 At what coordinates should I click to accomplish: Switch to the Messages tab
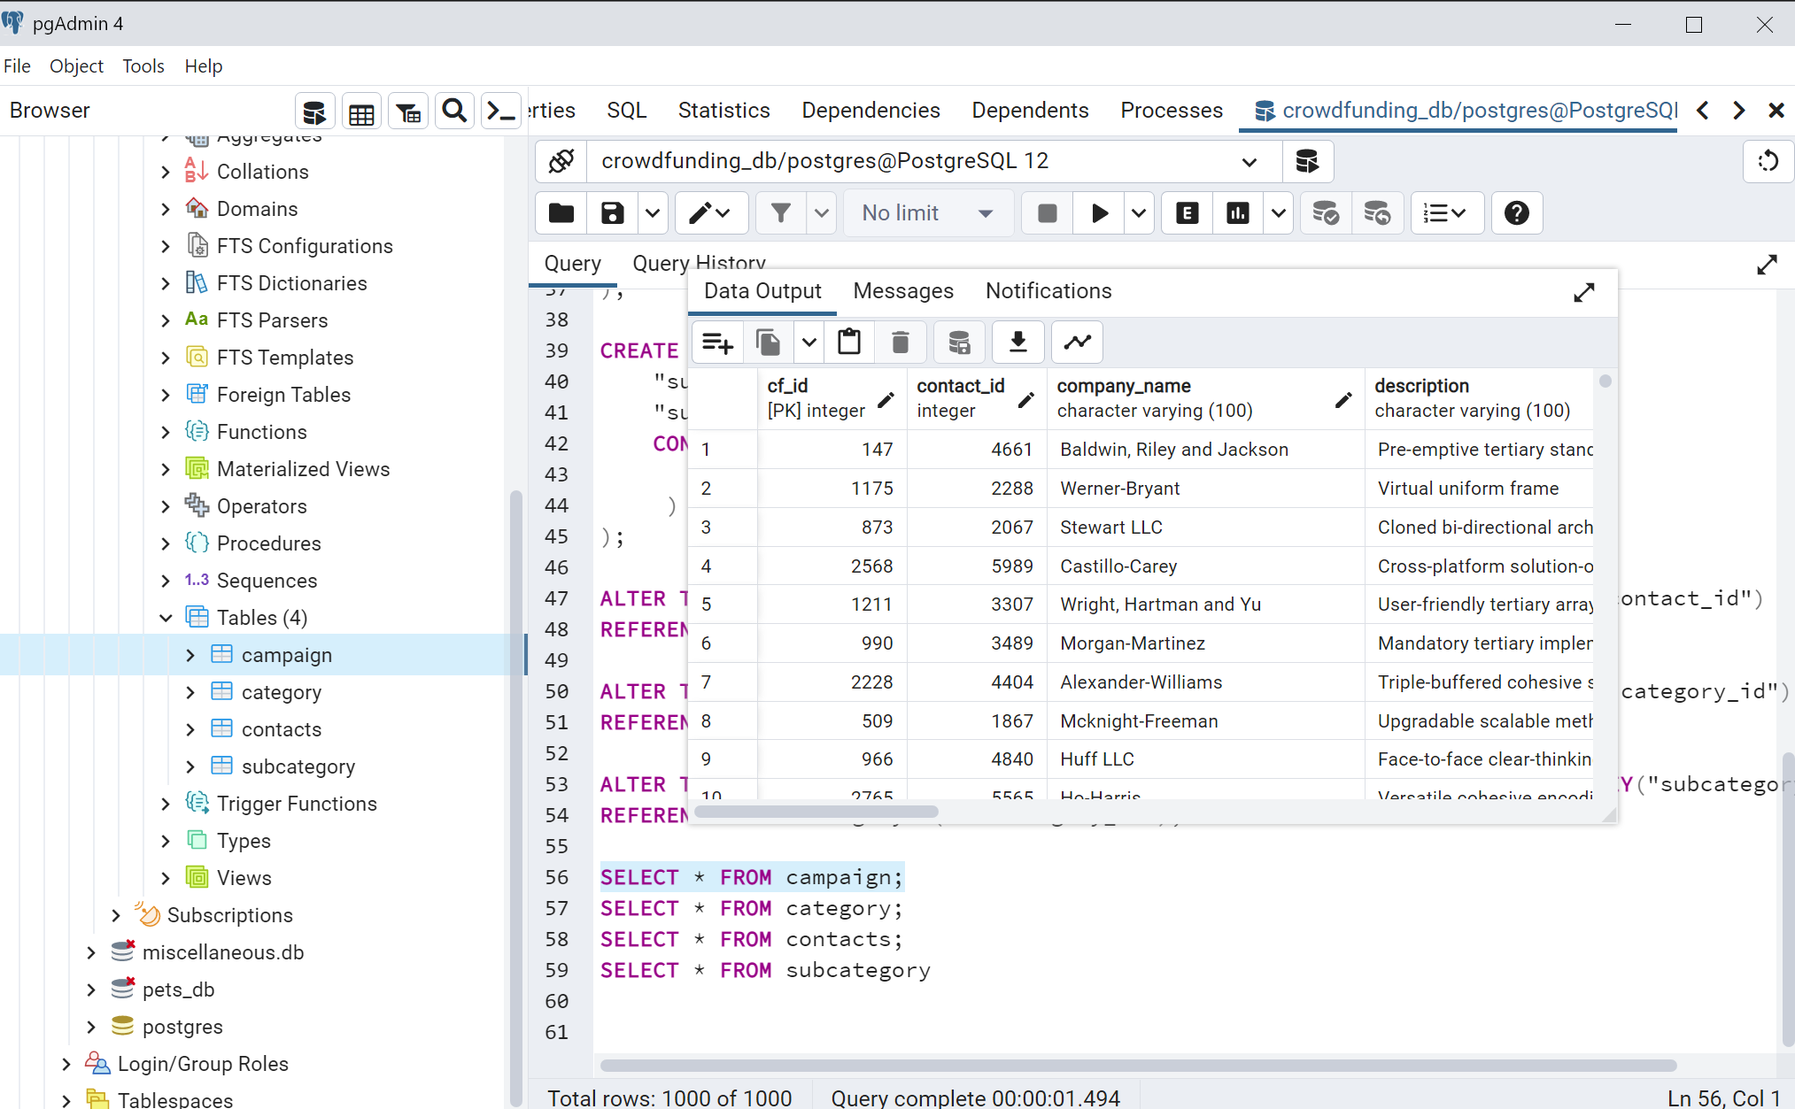tap(902, 291)
